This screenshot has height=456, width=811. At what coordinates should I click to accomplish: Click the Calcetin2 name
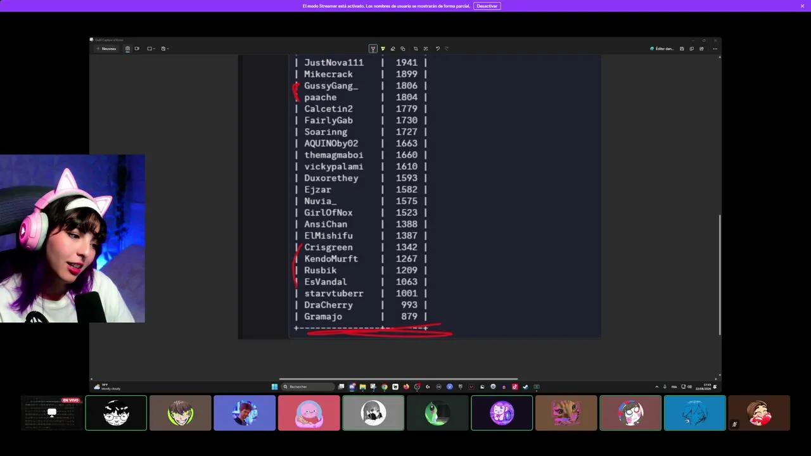tap(328, 109)
